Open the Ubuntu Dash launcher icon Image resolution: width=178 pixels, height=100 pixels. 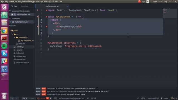[4, 7]
